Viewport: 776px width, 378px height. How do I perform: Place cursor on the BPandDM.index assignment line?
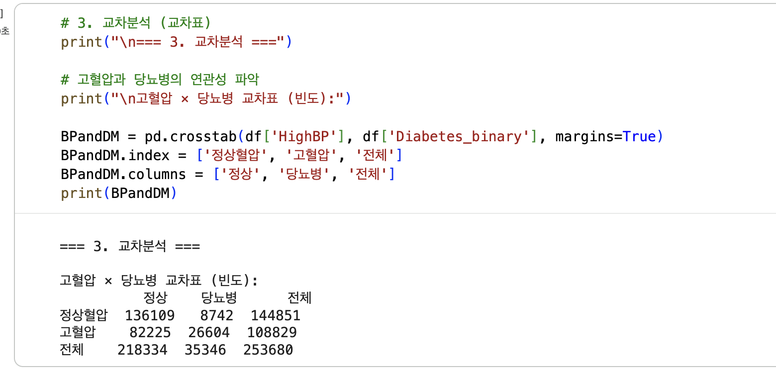pyautogui.click(x=231, y=155)
